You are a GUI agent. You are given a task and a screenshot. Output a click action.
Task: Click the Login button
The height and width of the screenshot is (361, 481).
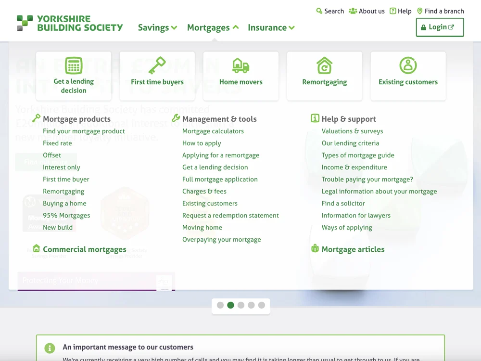click(x=440, y=27)
